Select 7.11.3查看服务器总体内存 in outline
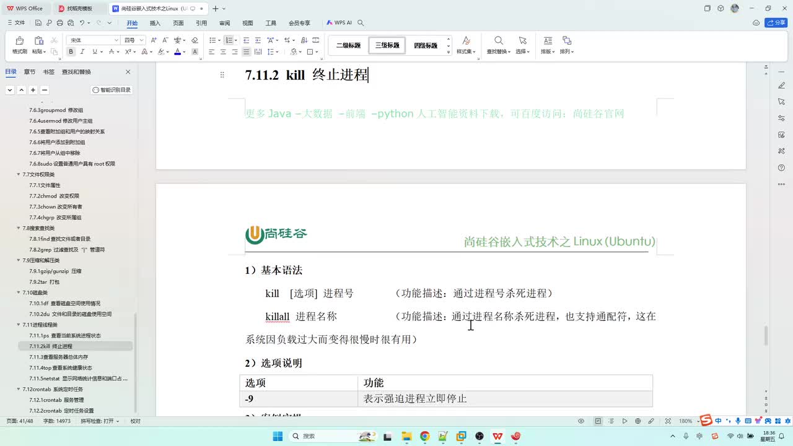This screenshot has width=793, height=446. coord(58,357)
